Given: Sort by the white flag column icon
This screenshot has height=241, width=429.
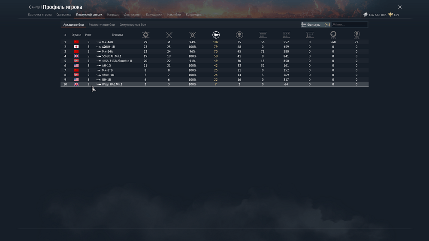Looking at the screenshot, I should [x=216, y=35].
